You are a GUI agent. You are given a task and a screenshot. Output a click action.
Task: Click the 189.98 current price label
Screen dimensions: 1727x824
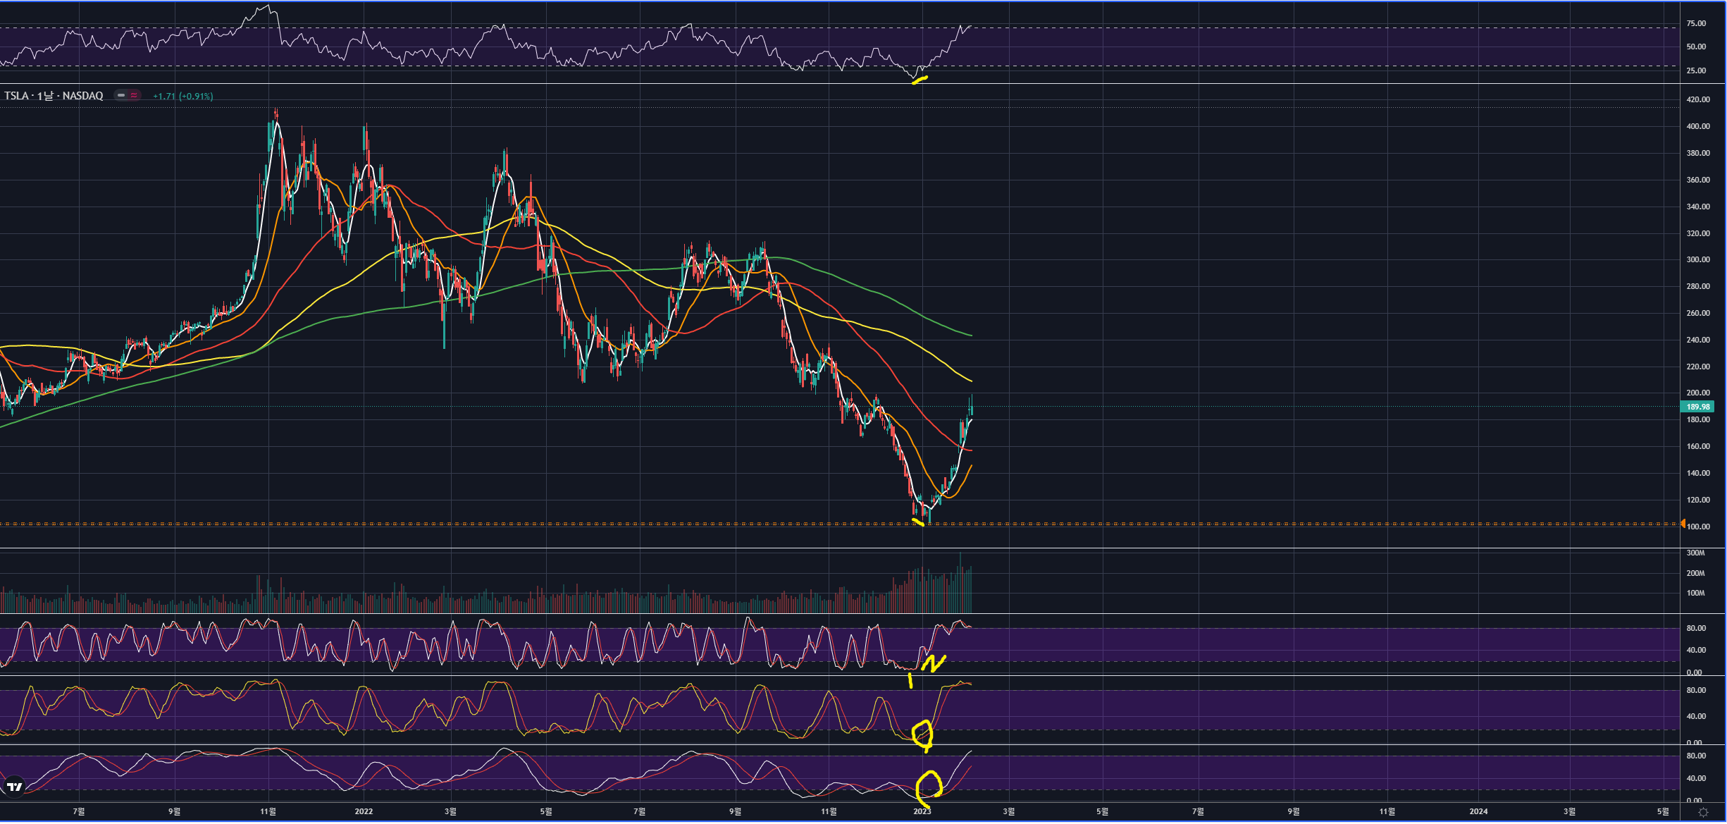(x=1697, y=407)
